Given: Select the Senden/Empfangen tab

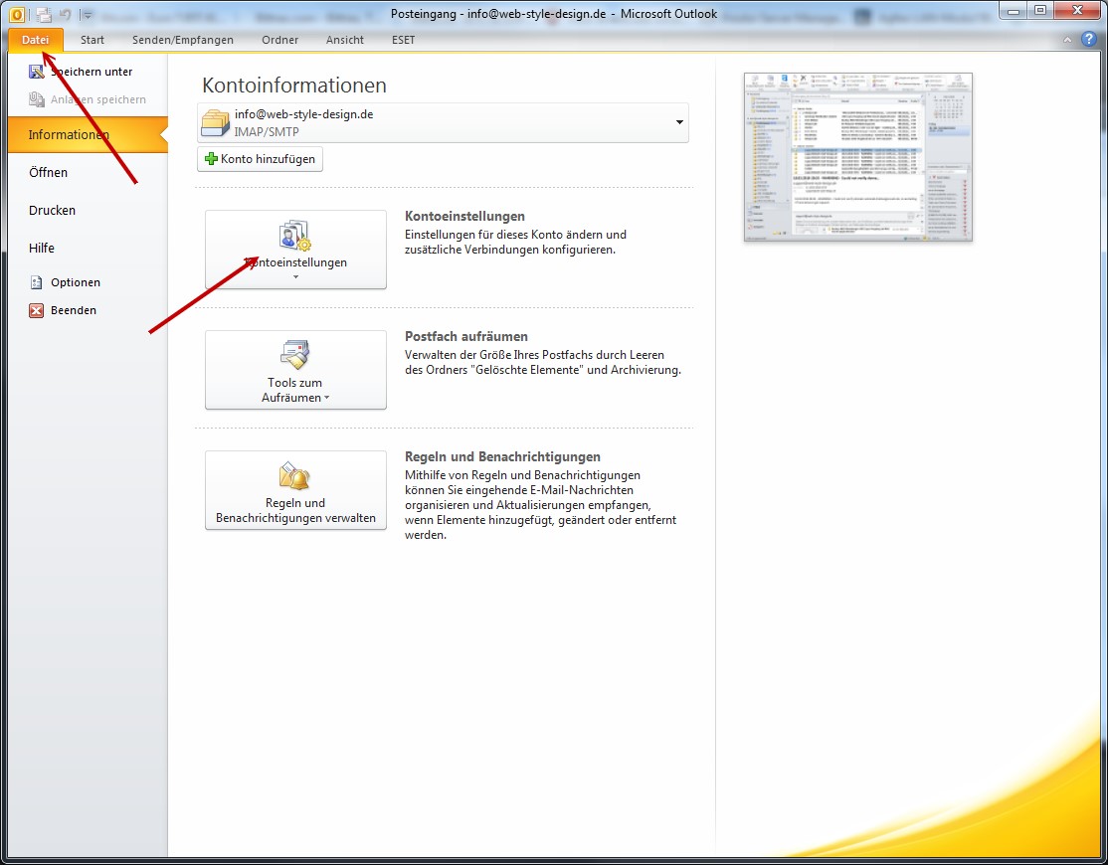Looking at the screenshot, I should pyautogui.click(x=183, y=40).
